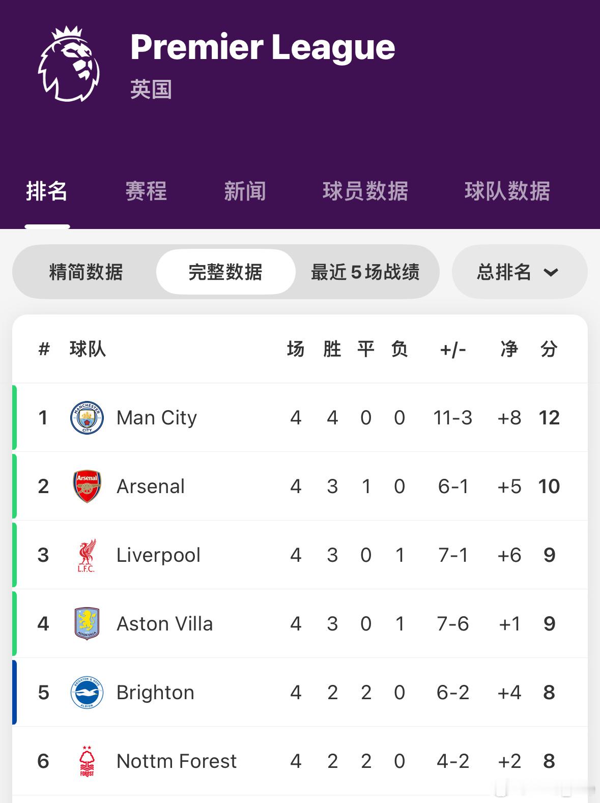Tap the Brighton club crest
Viewport: 600px width, 803px height.
pyautogui.click(x=87, y=693)
